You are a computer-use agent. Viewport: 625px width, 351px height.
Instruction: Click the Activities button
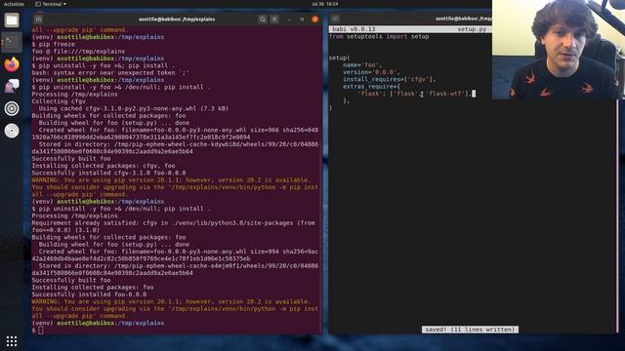(14, 4)
